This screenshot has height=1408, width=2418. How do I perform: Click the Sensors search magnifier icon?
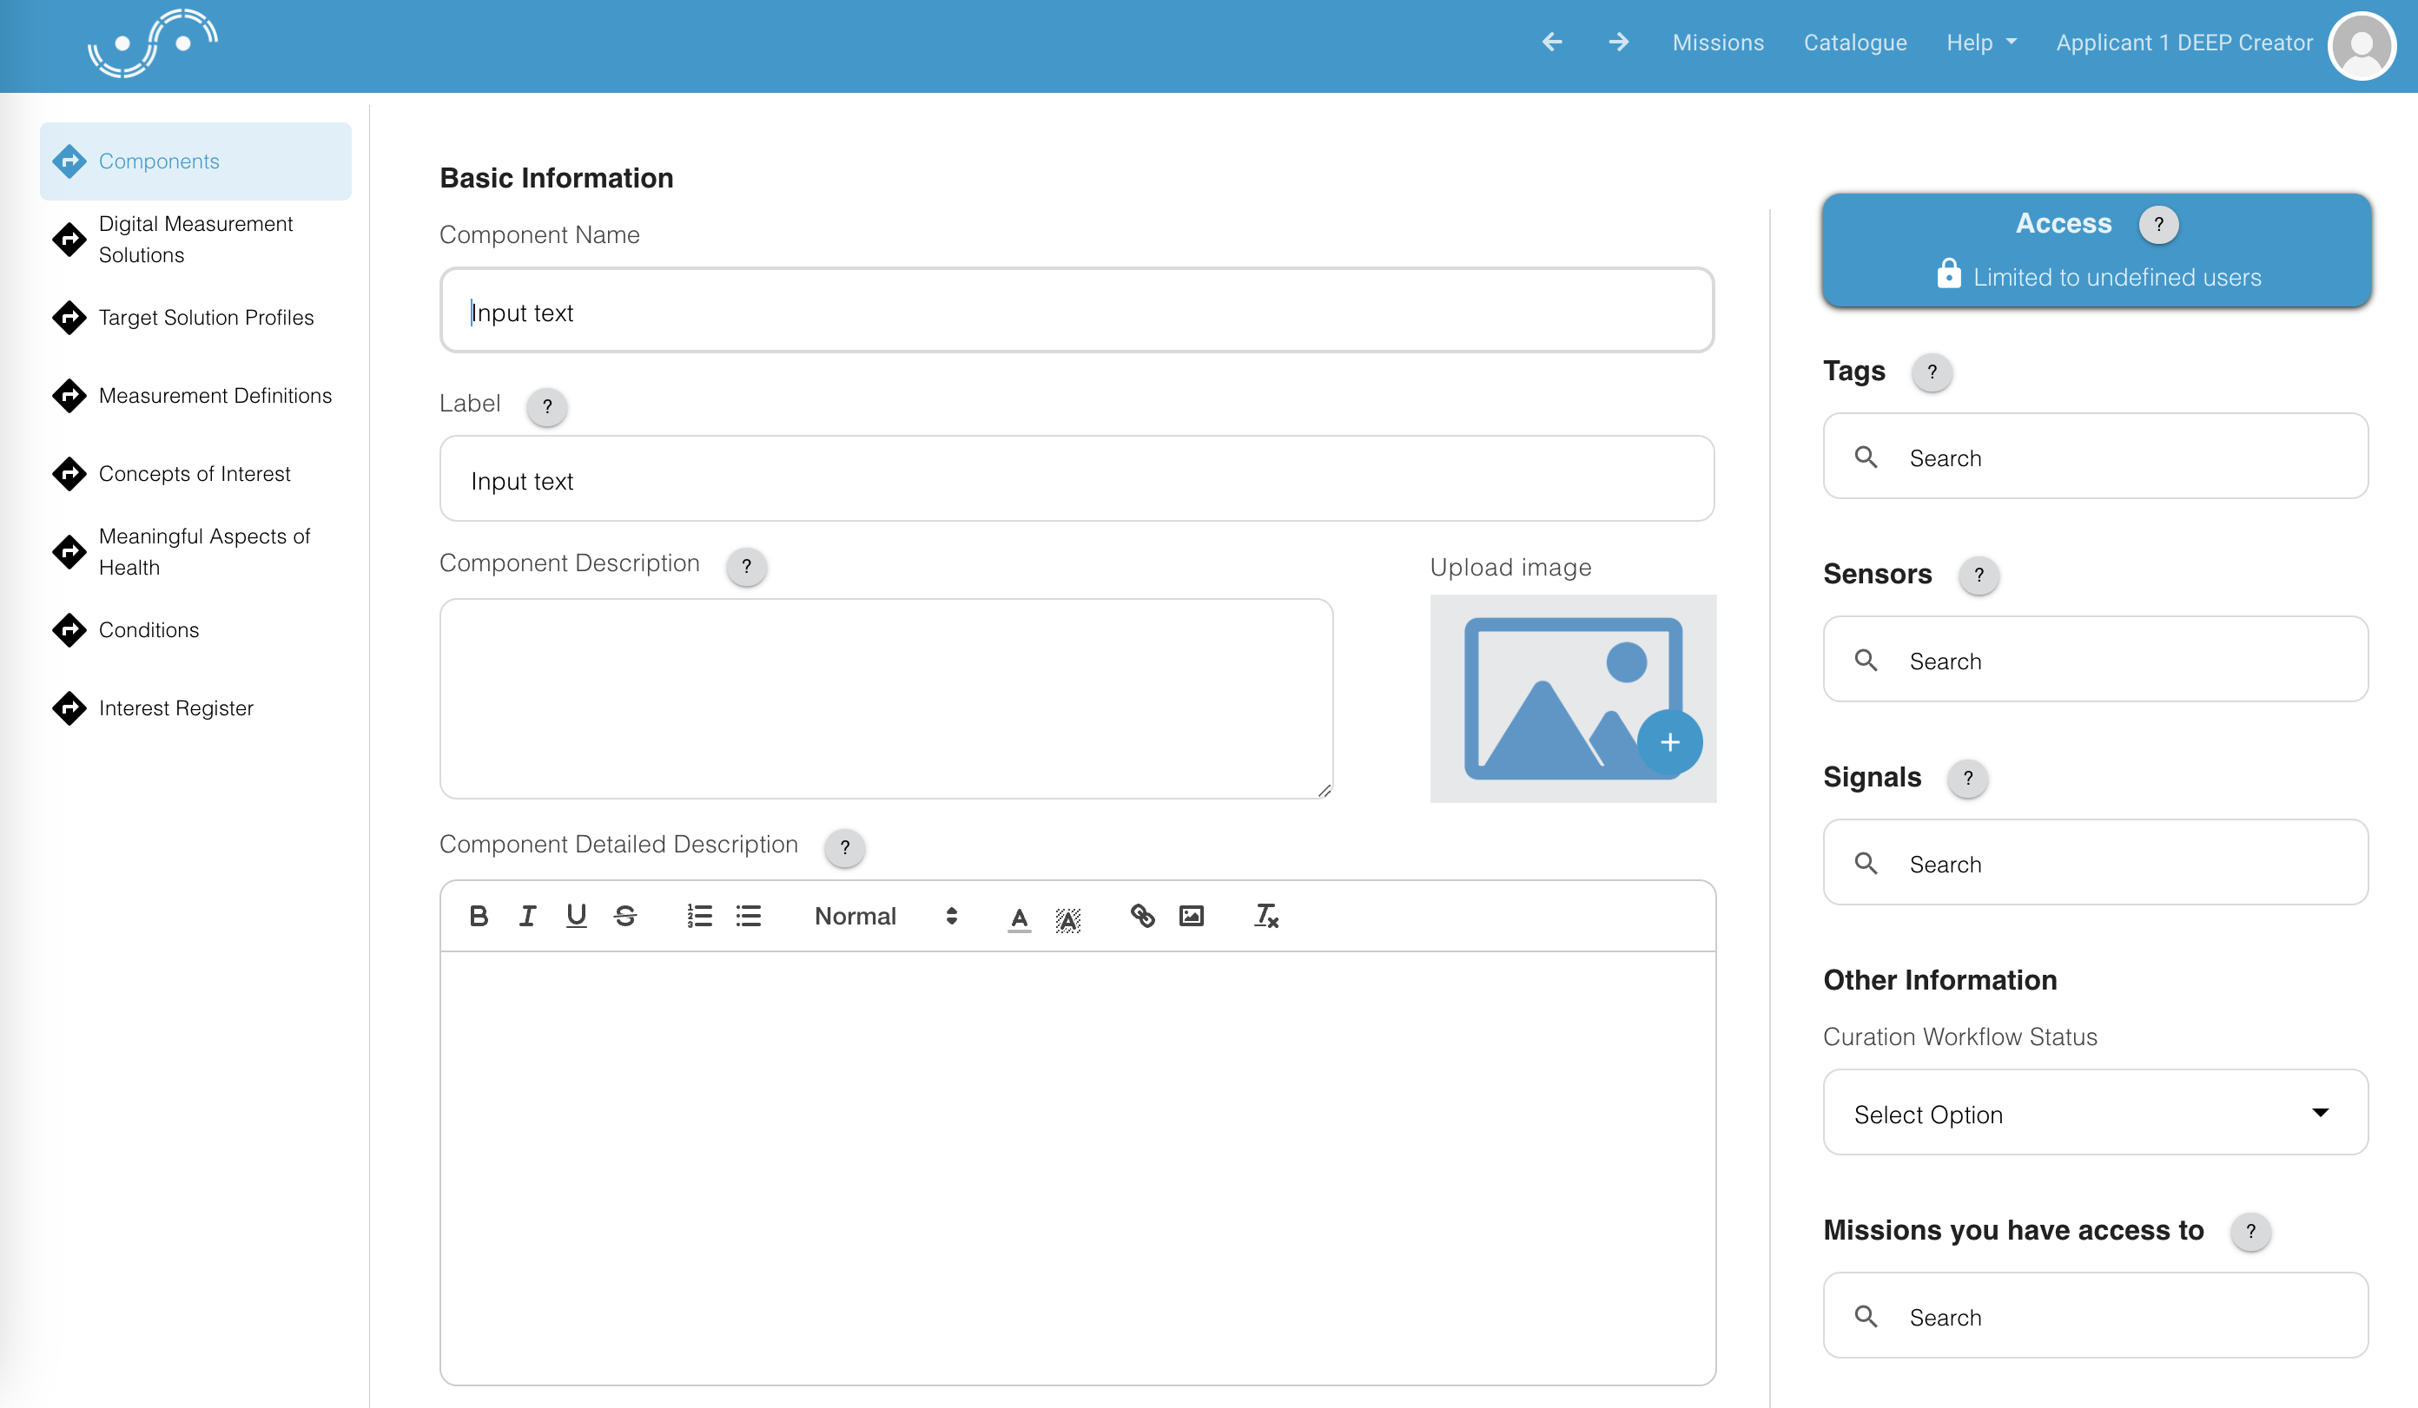[x=1866, y=661]
